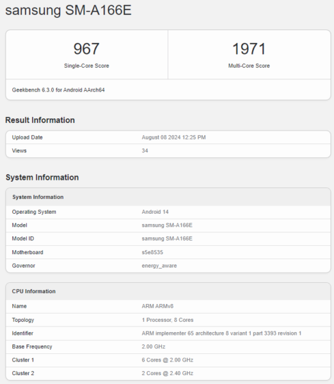The height and width of the screenshot is (384, 334).
Task: Click the Cluster 2 row label
Action: [x=23, y=373]
